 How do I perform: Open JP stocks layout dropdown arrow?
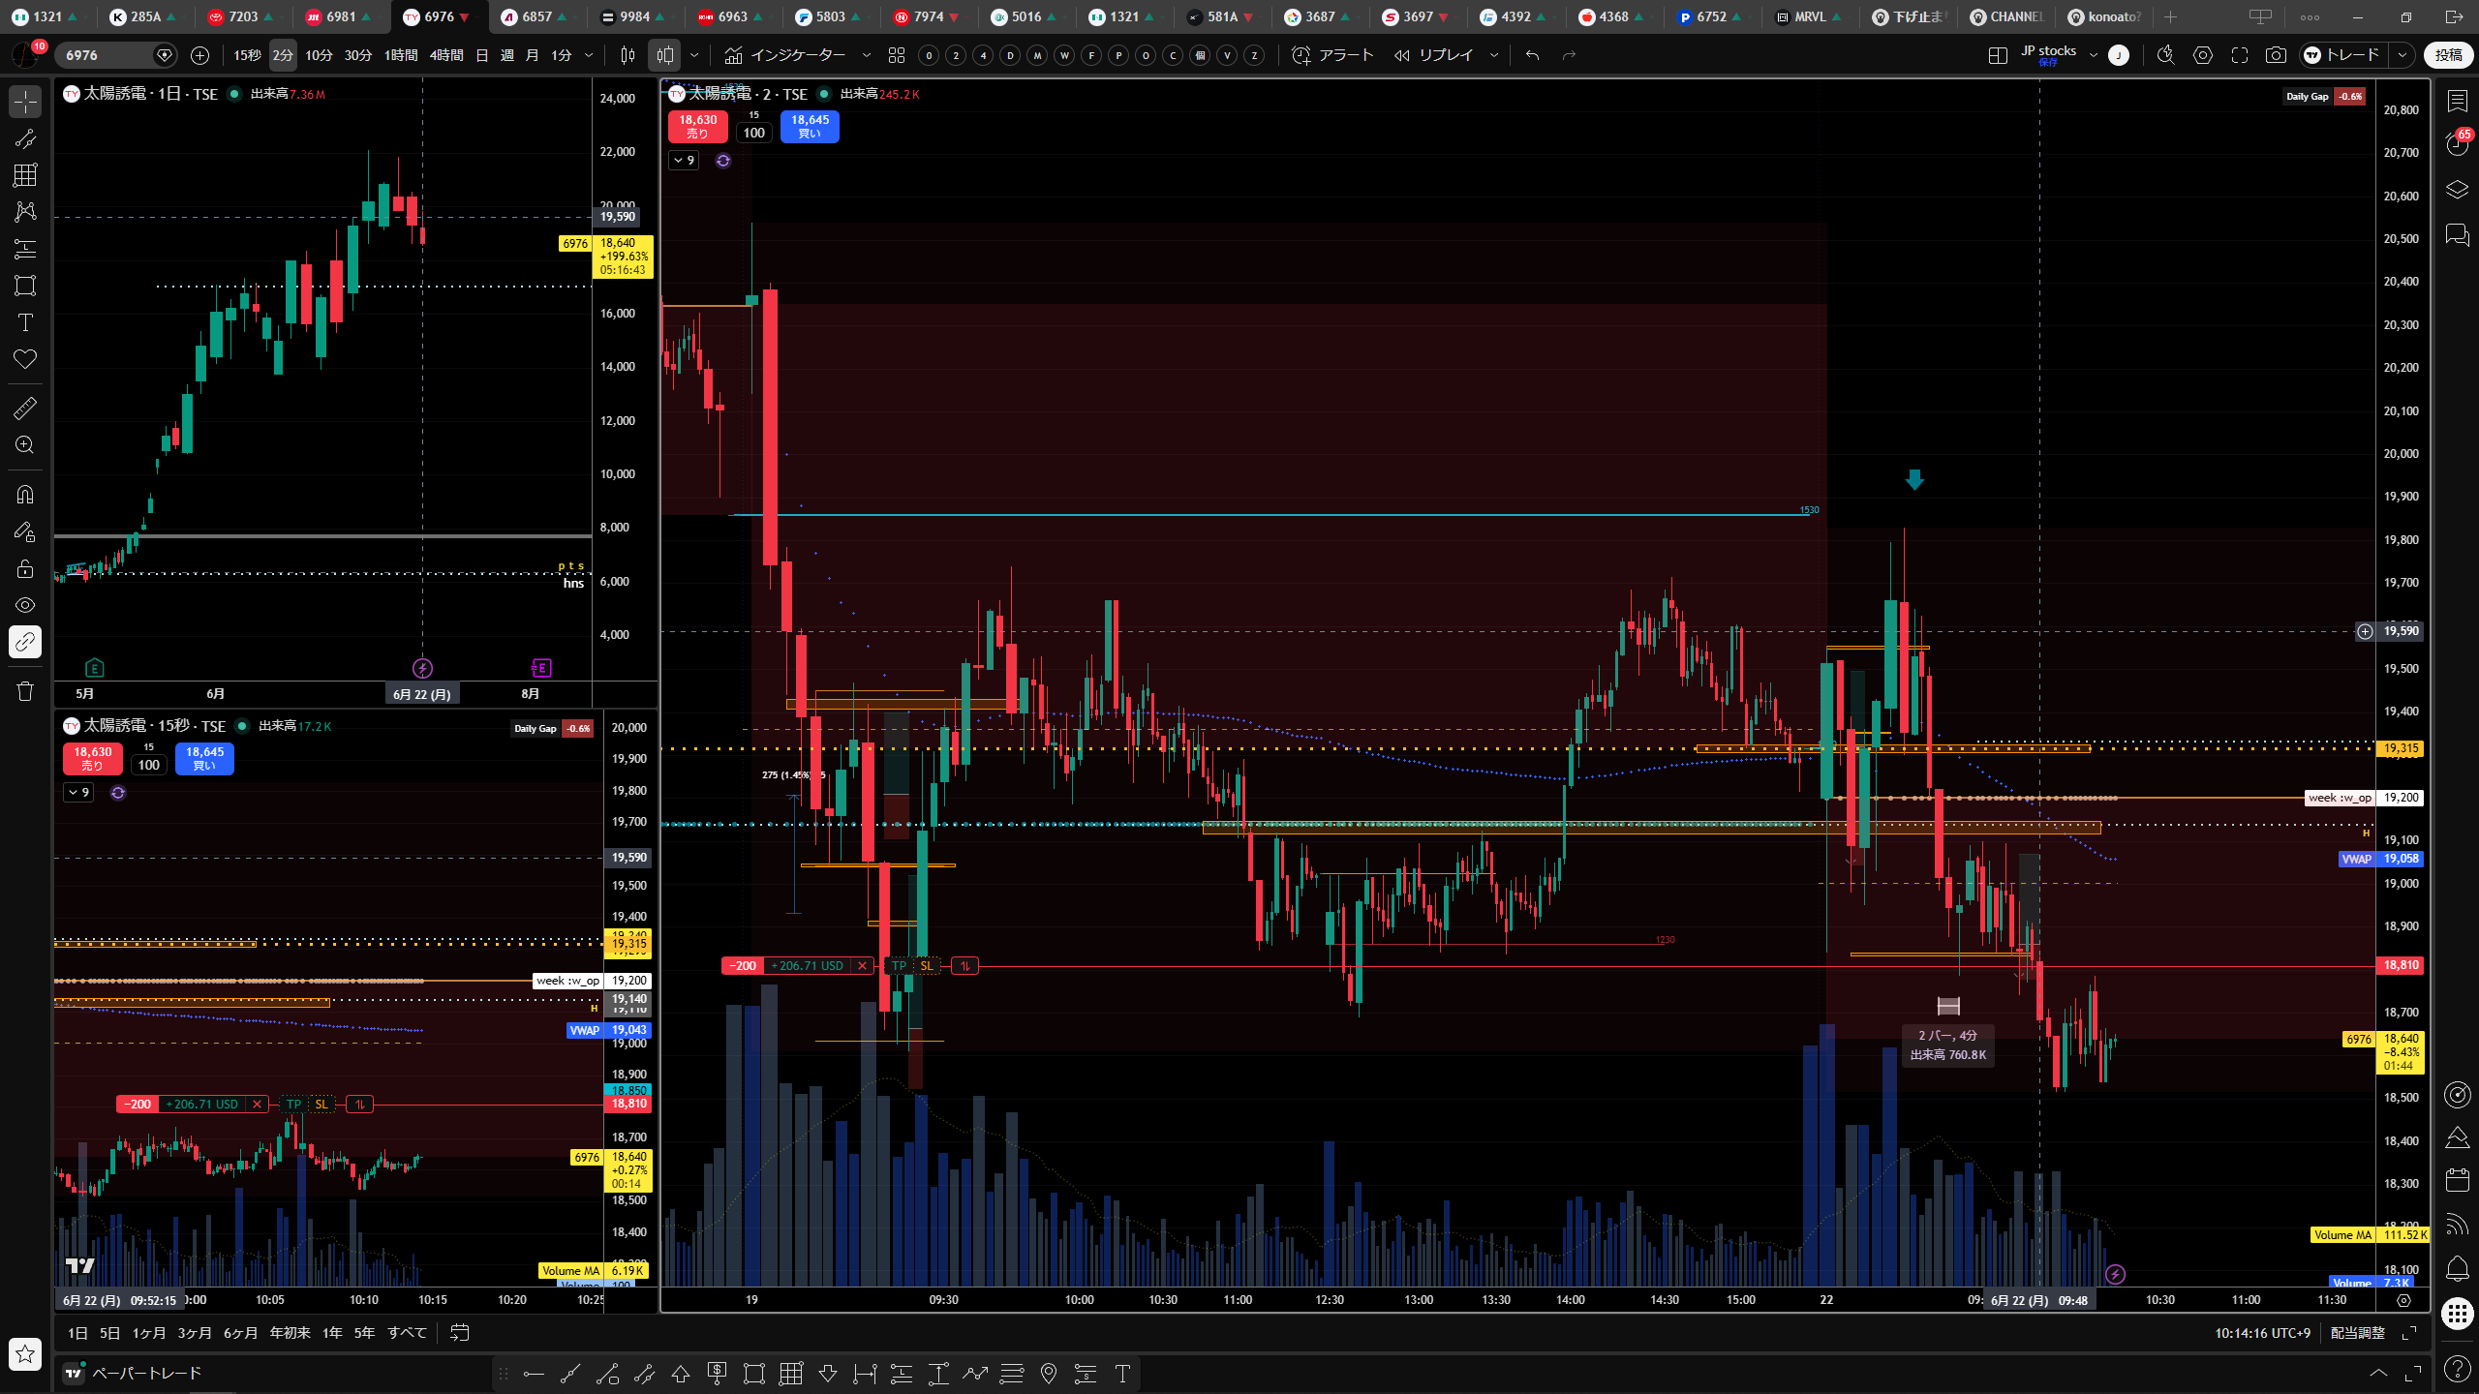coord(2094,55)
